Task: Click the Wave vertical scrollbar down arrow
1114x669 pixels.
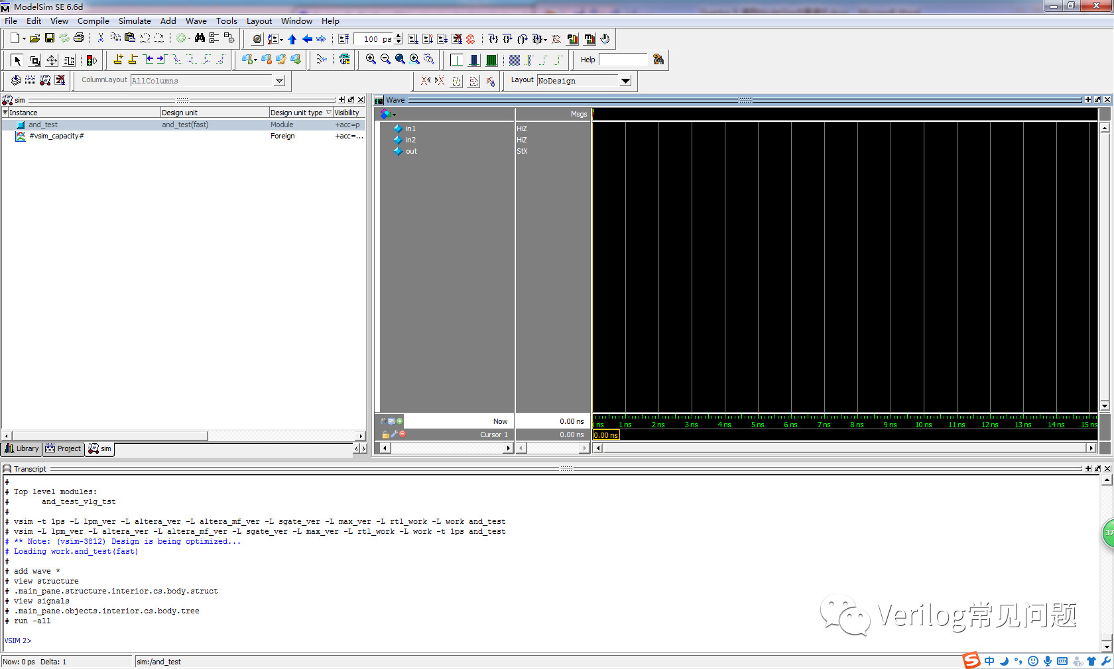Action: [1105, 405]
